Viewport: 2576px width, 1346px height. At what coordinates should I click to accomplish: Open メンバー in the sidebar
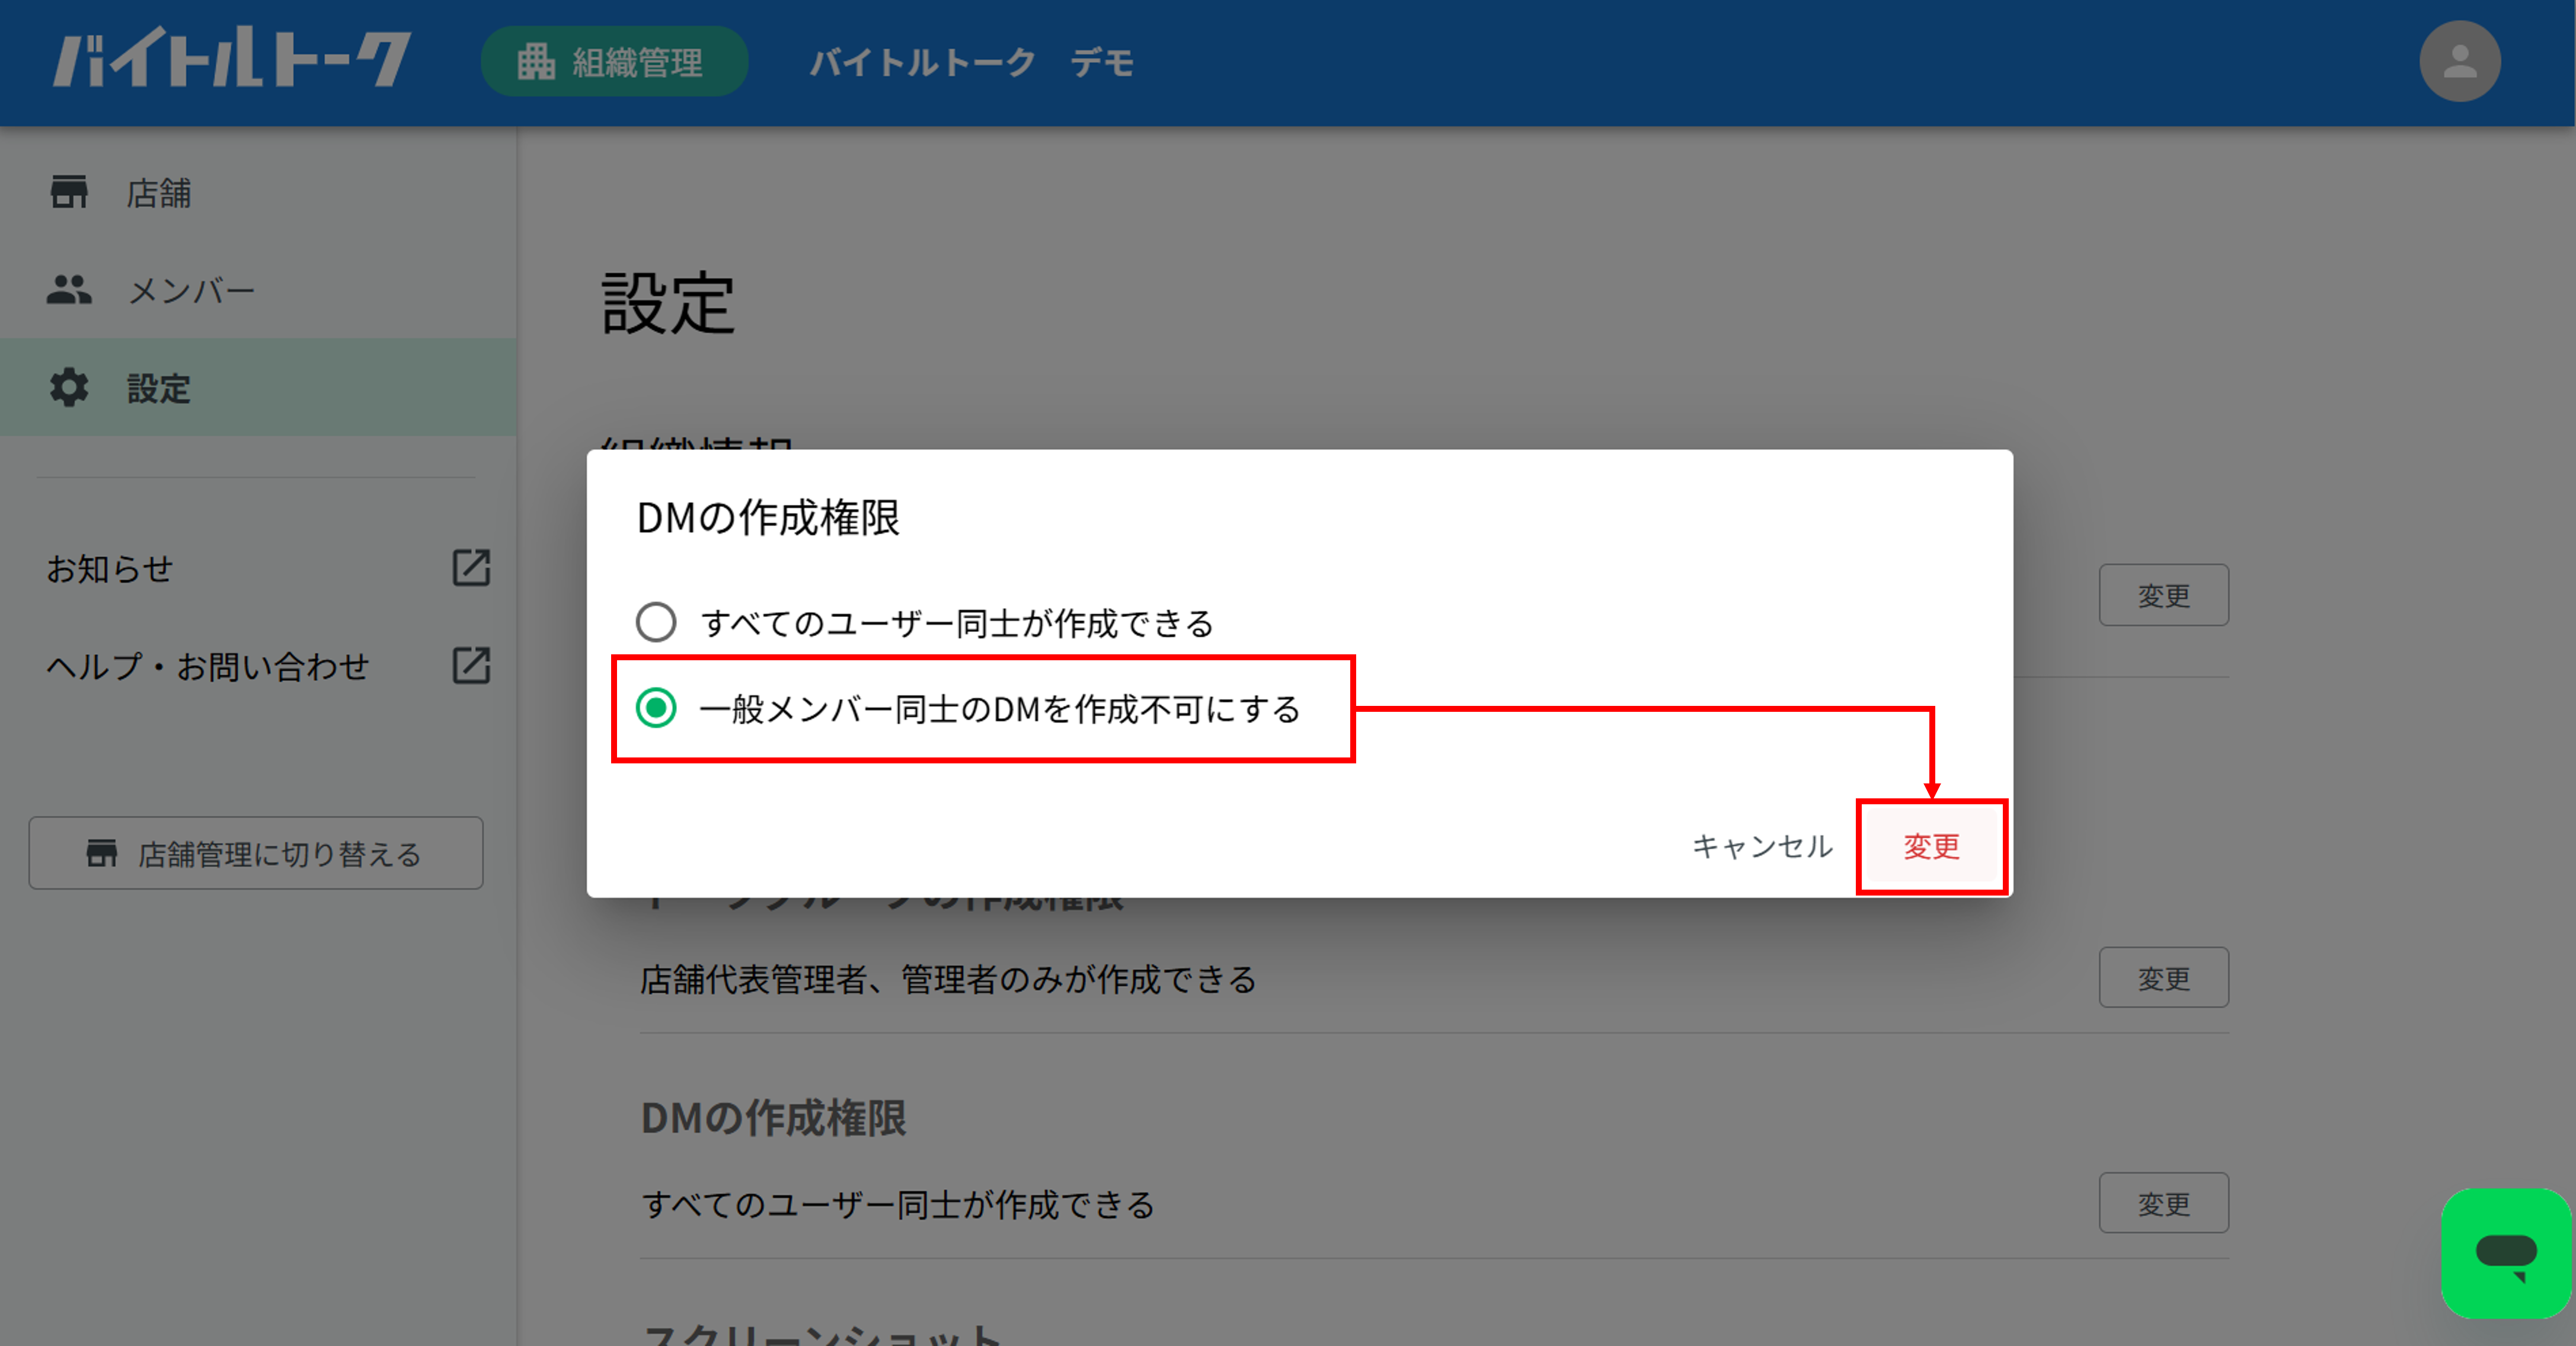pos(258,290)
